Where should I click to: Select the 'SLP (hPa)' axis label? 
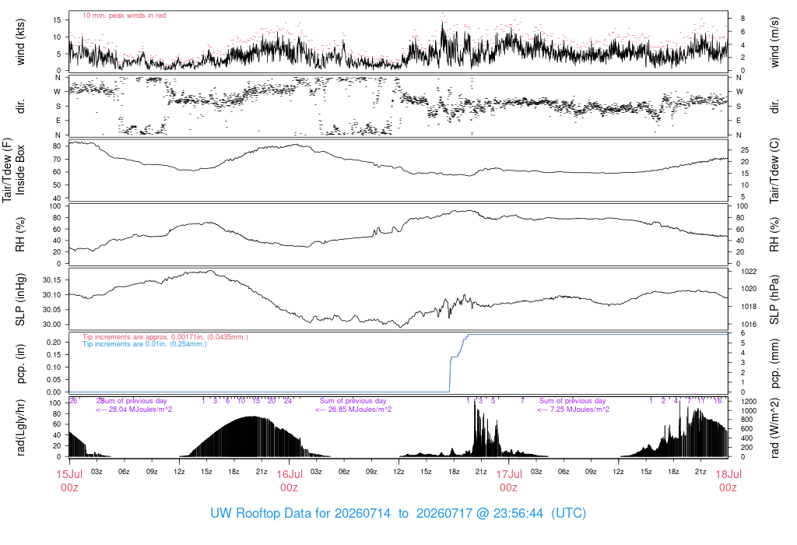[774, 301]
